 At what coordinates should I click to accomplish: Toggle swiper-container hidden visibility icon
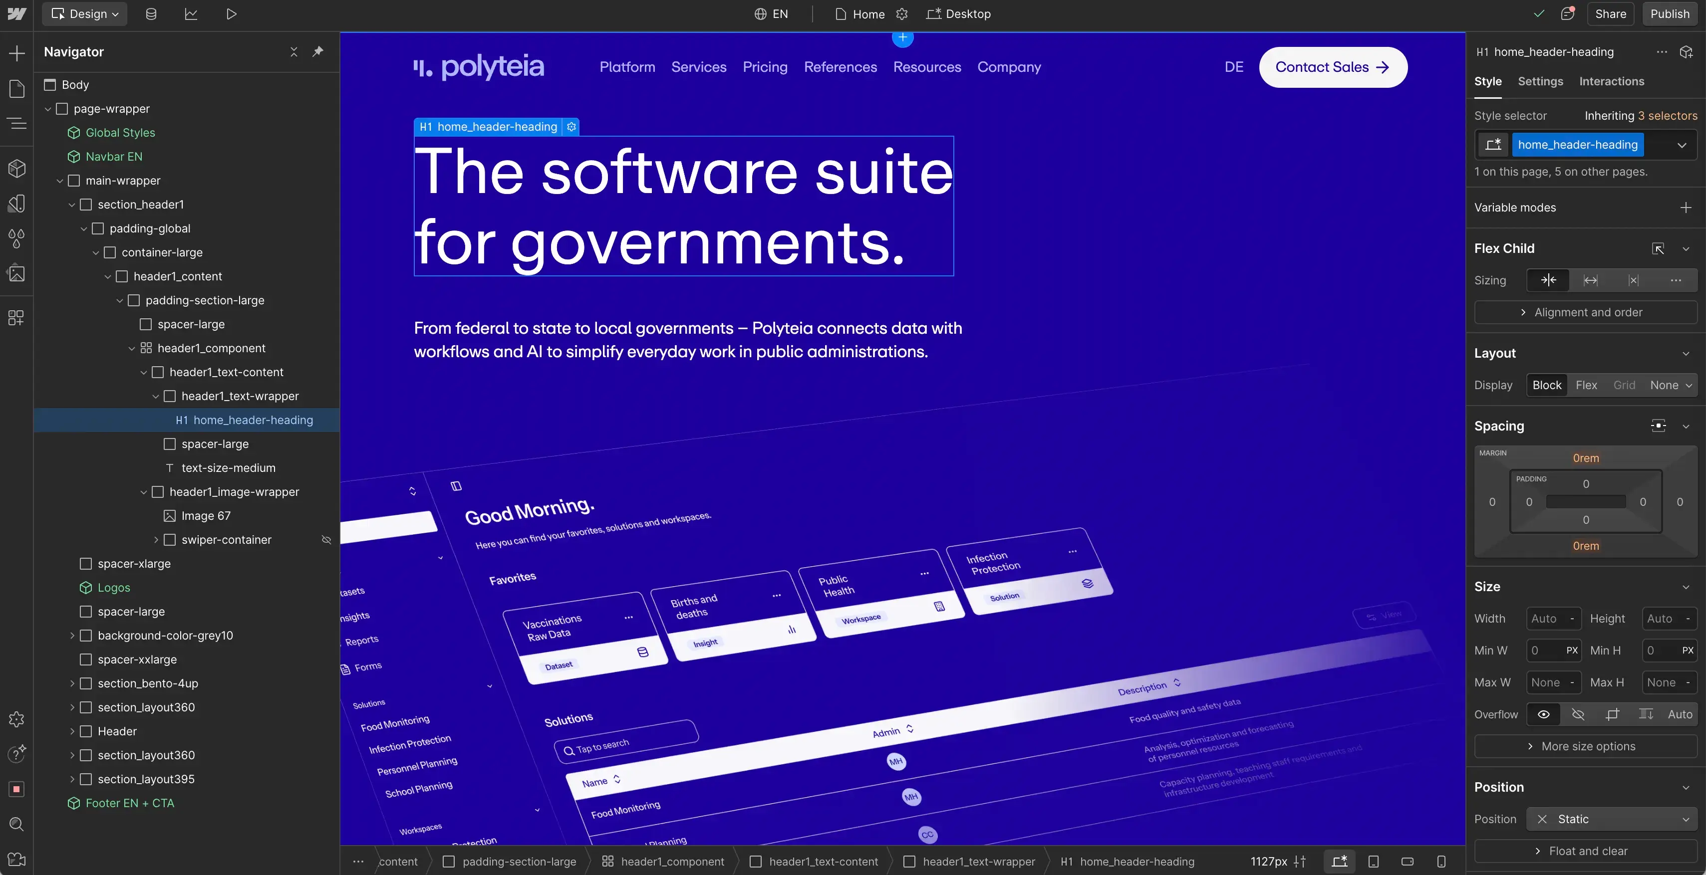pyautogui.click(x=326, y=540)
